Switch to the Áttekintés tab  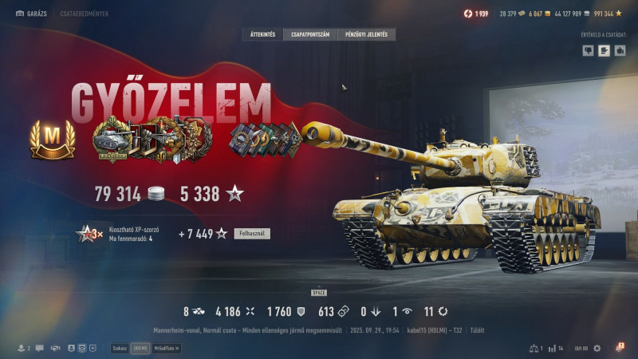click(263, 34)
